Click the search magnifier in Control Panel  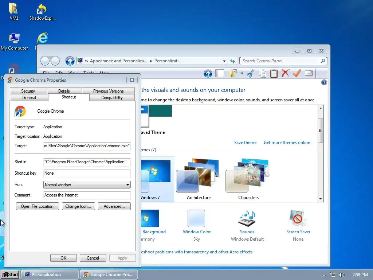323,61
